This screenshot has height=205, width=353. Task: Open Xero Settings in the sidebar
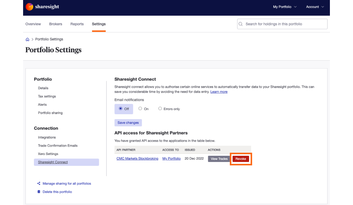point(48,154)
